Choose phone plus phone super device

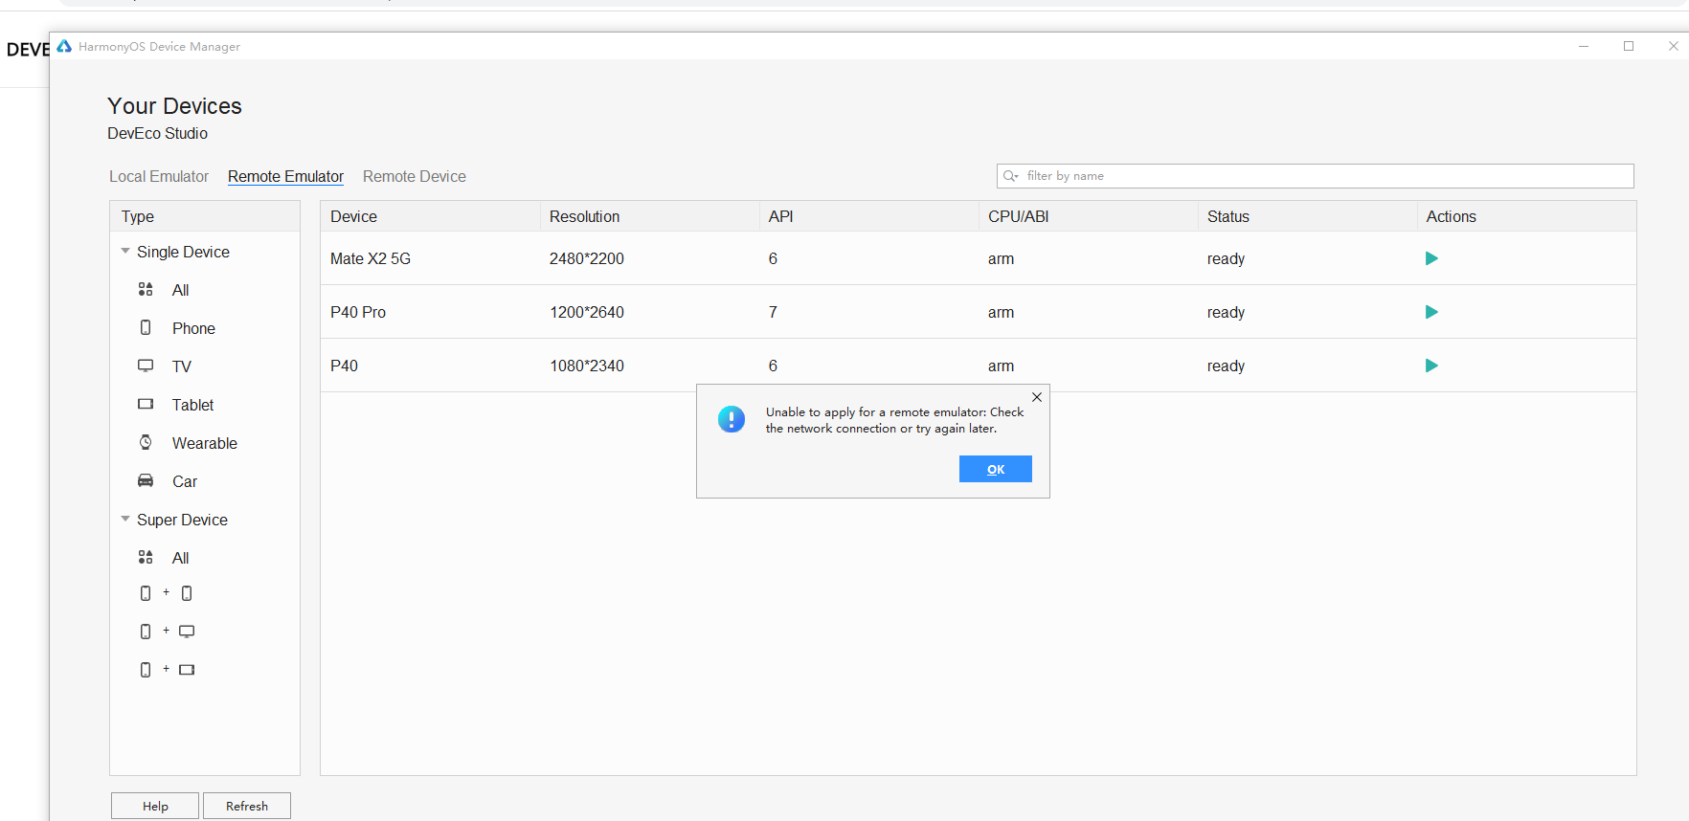click(167, 593)
